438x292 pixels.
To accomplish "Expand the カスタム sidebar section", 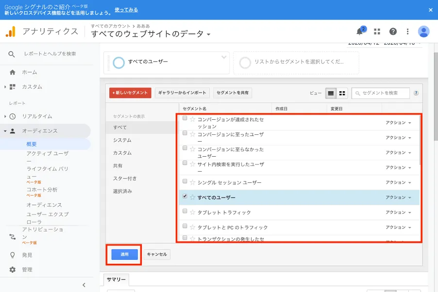I will coord(5,87).
